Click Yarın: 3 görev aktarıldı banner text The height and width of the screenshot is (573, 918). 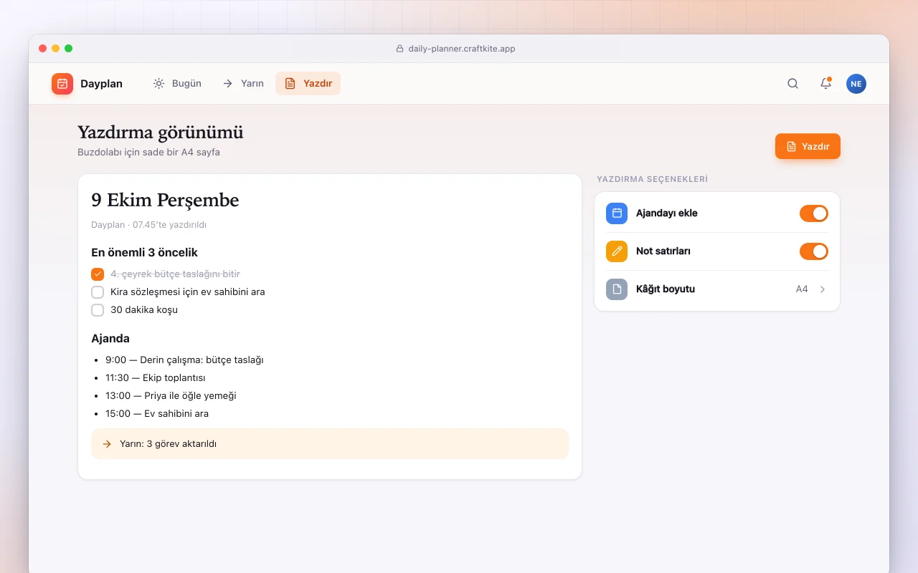tap(168, 444)
